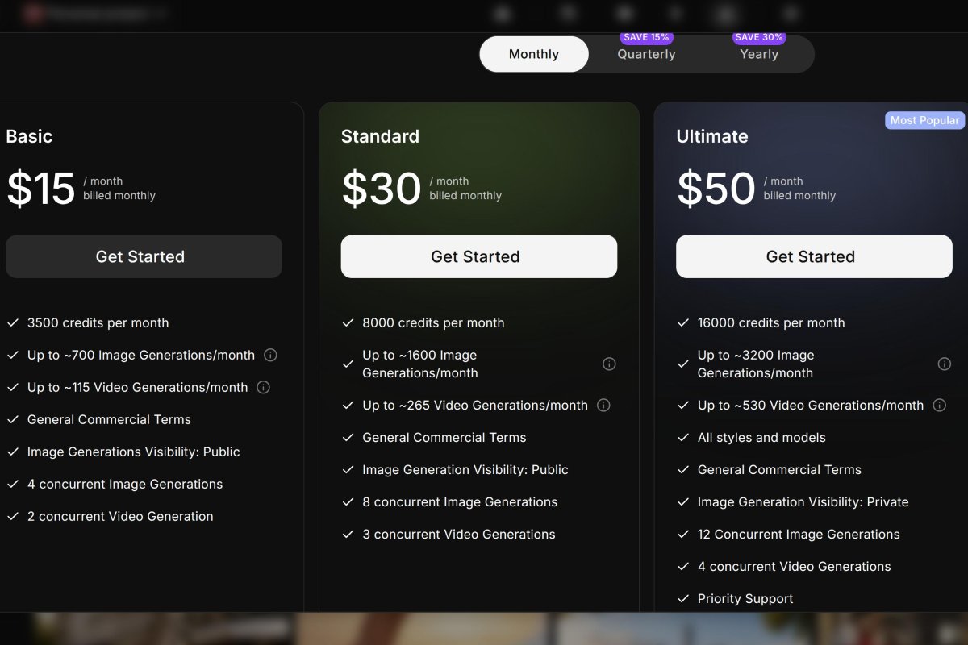Click the Basic plan heading

point(29,136)
